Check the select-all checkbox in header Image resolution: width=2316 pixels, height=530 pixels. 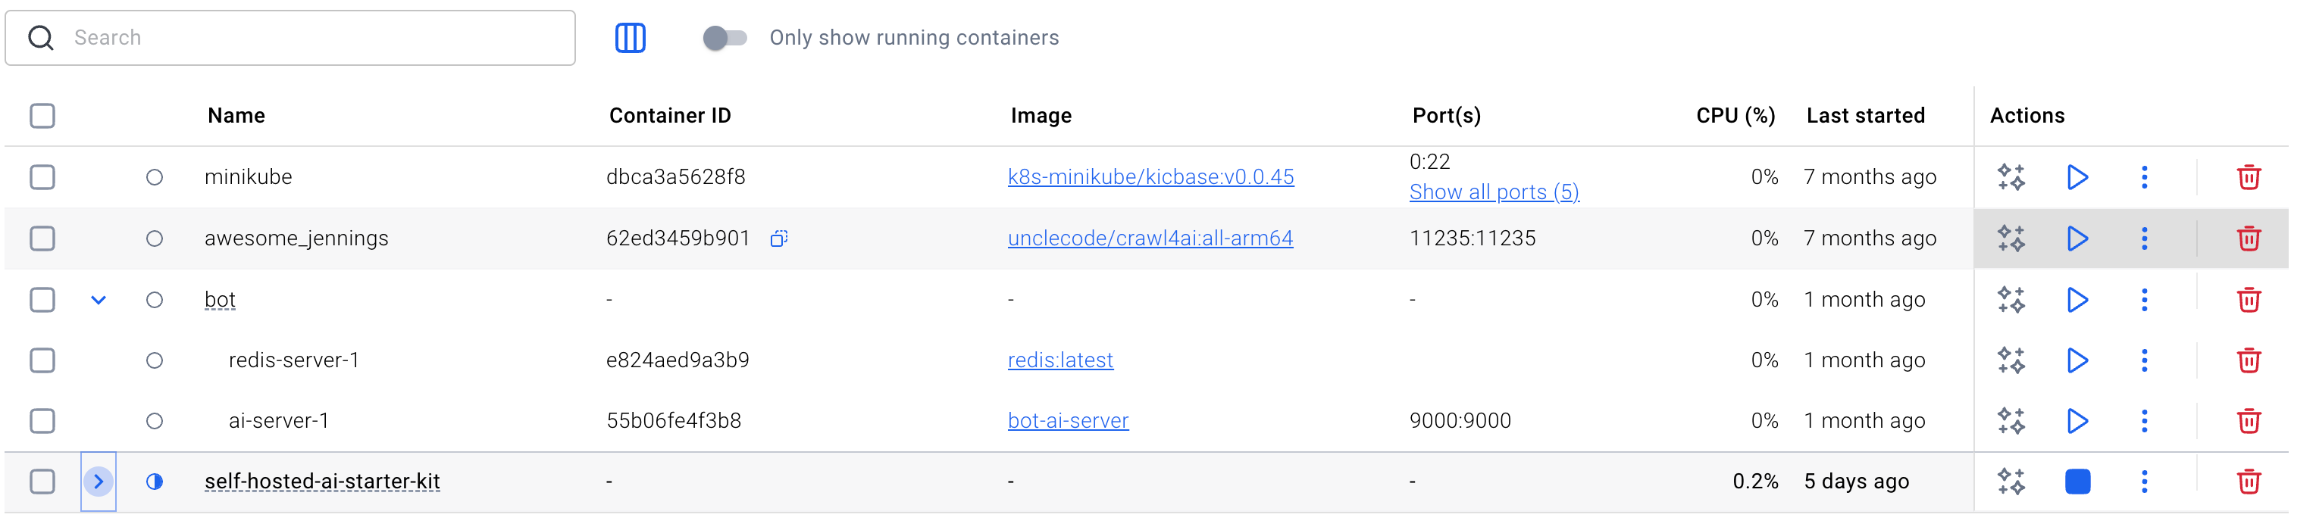tap(42, 116)
